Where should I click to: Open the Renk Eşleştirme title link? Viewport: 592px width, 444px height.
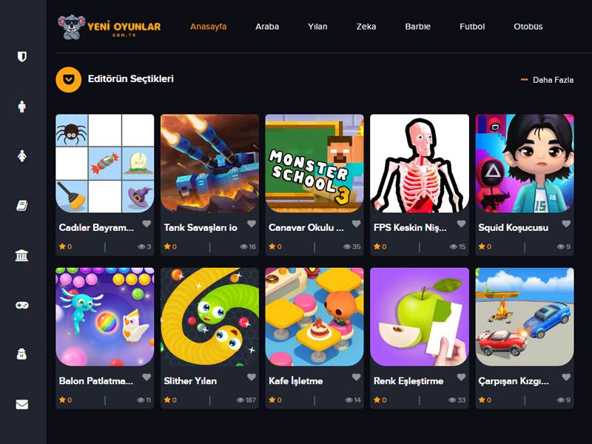point(408,381)
